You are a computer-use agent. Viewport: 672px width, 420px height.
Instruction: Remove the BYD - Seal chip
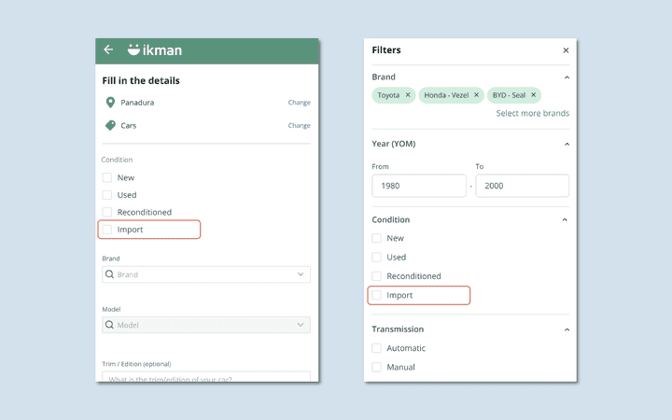[x=533, y=95]
